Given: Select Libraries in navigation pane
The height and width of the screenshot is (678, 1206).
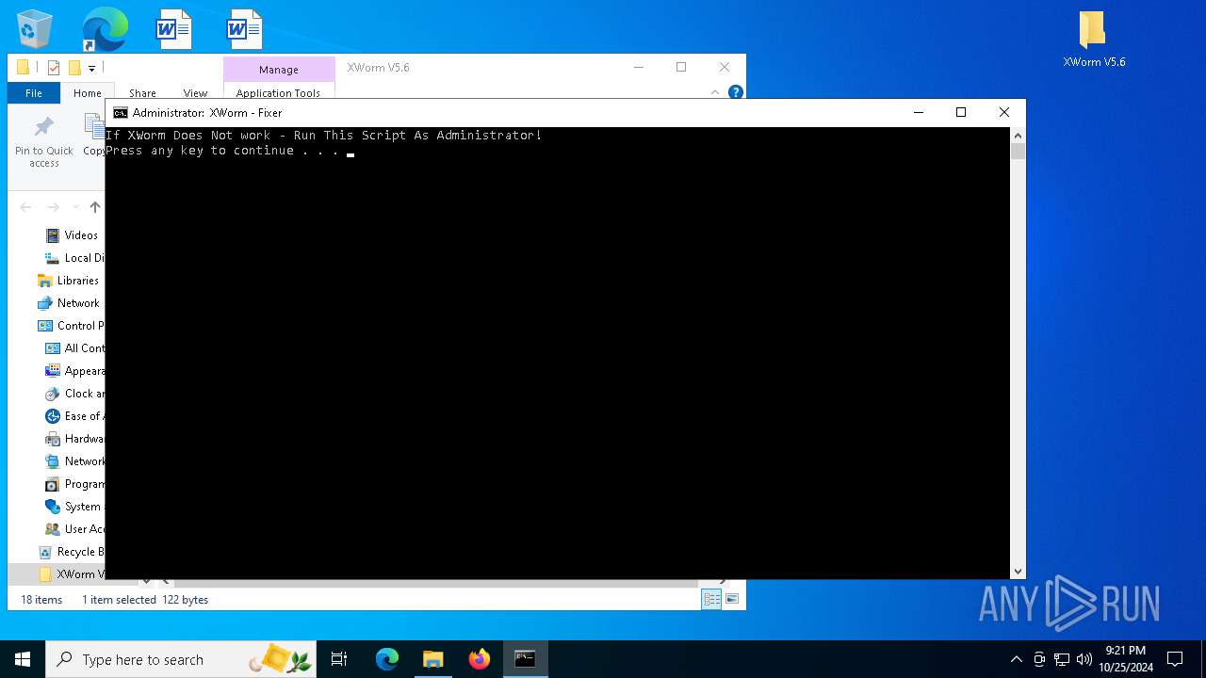Looking at the screenshot, I should 68,281.
